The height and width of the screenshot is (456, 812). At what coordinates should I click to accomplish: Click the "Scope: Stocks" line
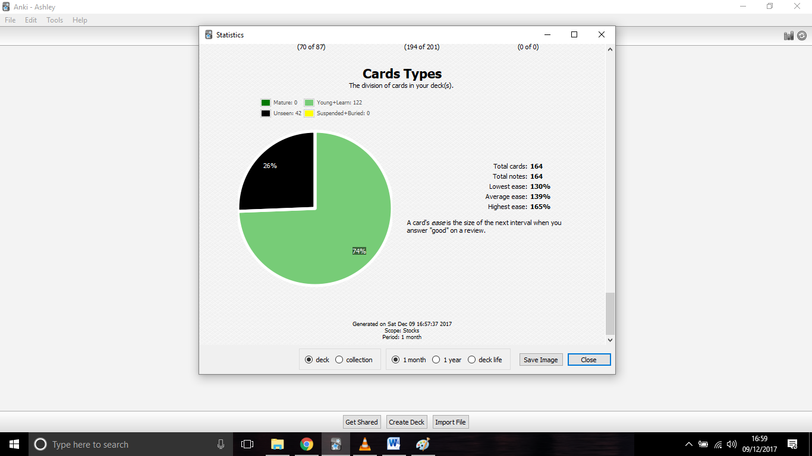pyautogui.click(x=402, y=331)
